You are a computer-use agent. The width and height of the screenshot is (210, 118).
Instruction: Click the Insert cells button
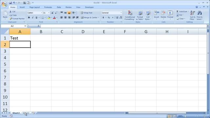tap(157, 15)
